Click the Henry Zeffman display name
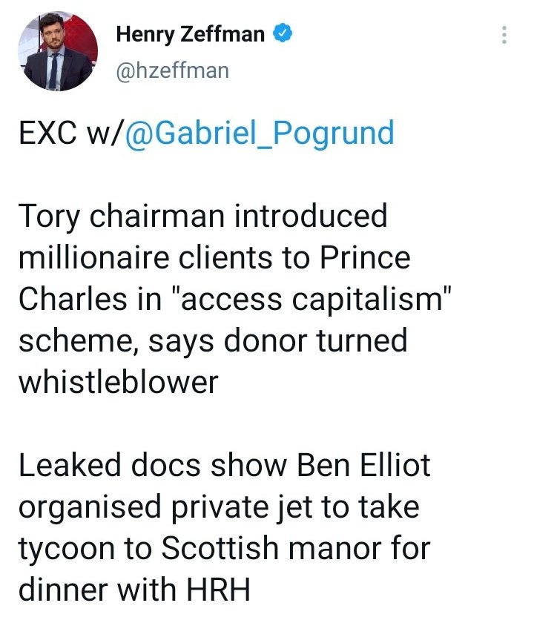This screenshot has height=620, width=534. (x=191, y=34)
